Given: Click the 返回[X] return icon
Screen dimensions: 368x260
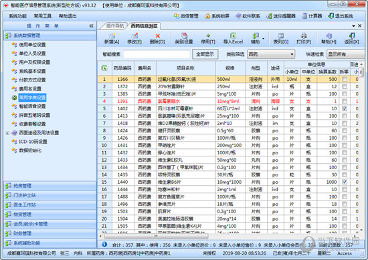Looking at the screenshot, I should pos(352,35).
